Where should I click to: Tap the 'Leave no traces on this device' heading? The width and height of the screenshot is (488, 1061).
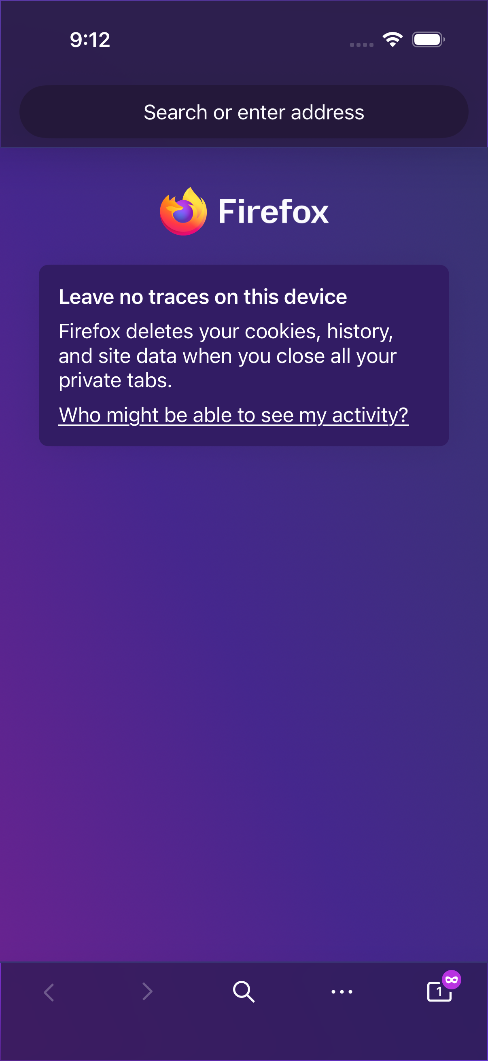point(203,297)
